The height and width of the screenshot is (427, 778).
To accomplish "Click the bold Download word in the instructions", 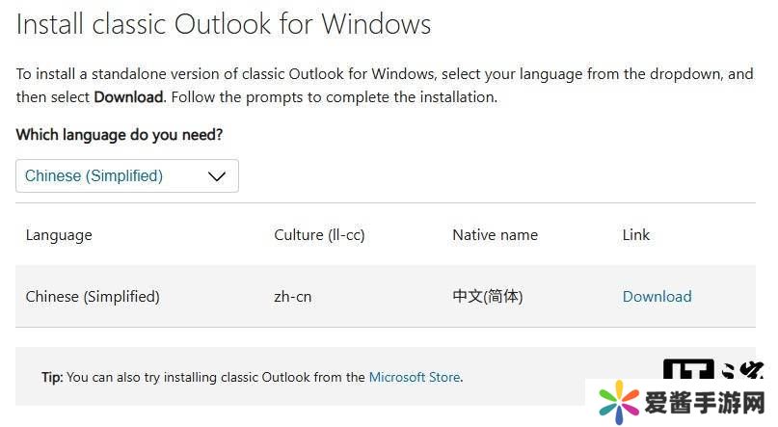I will pyautogui.click(x=129, y=96).
